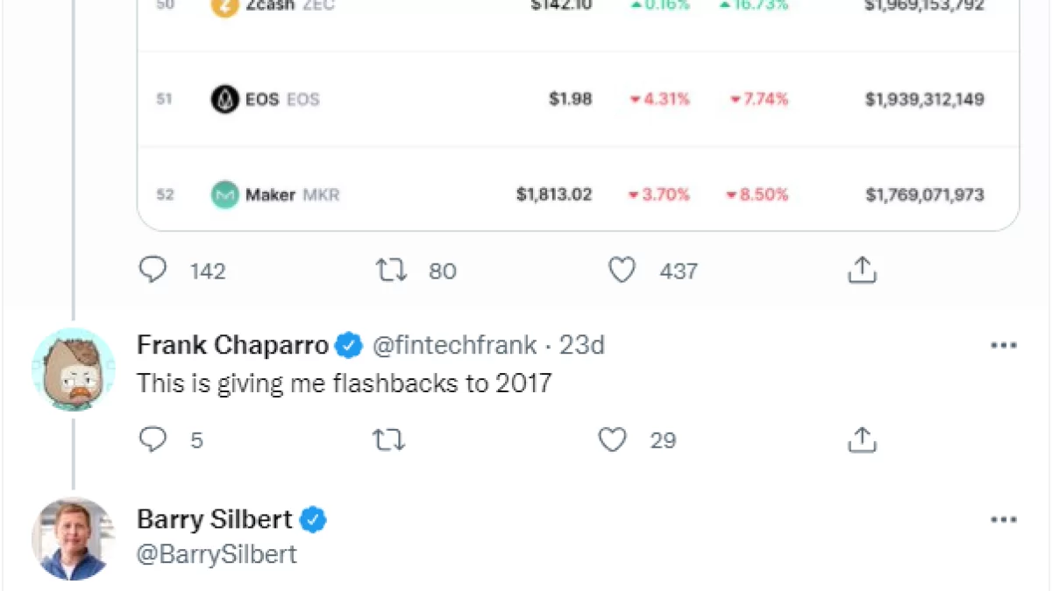The height and width of the screenshot is (591, 1052).
Task: Open the 23d timestamp link
Action: [x=582, y=346]
